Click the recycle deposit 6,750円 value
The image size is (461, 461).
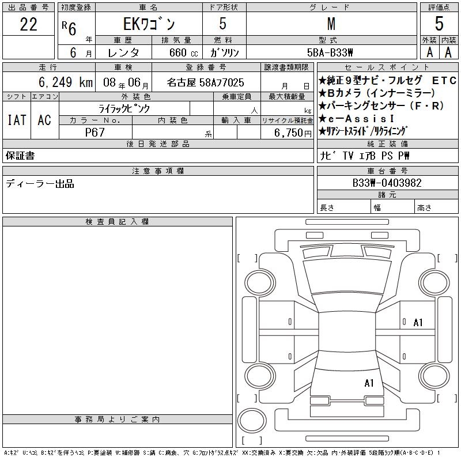pos(287,133)
